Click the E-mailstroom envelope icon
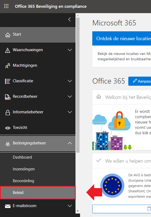 coord(8,206)
